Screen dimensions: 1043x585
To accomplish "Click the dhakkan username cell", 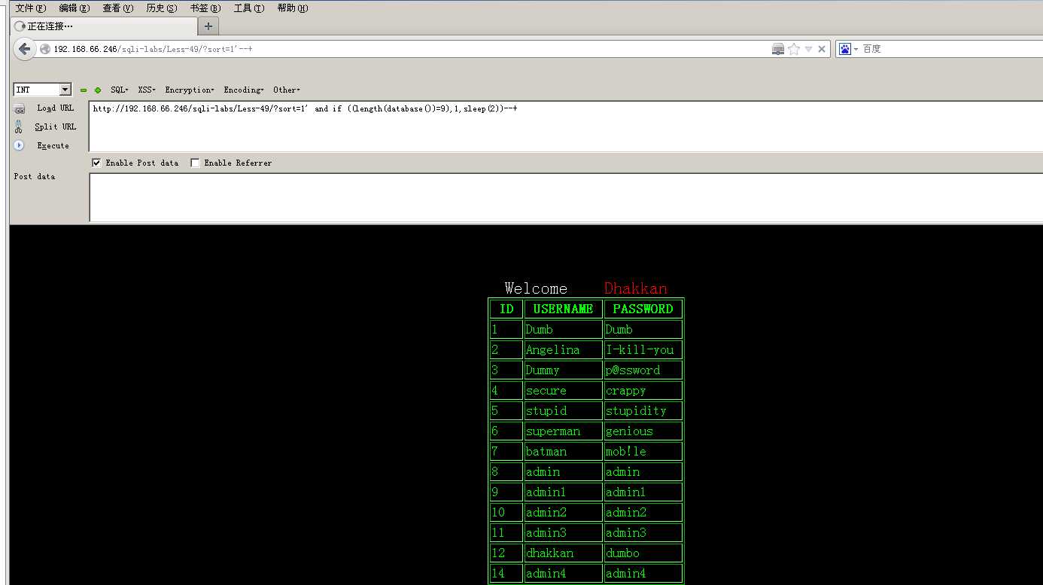I will click(x=564, y=553).
